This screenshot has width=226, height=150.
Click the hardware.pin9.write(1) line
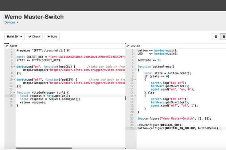[170, 102]
